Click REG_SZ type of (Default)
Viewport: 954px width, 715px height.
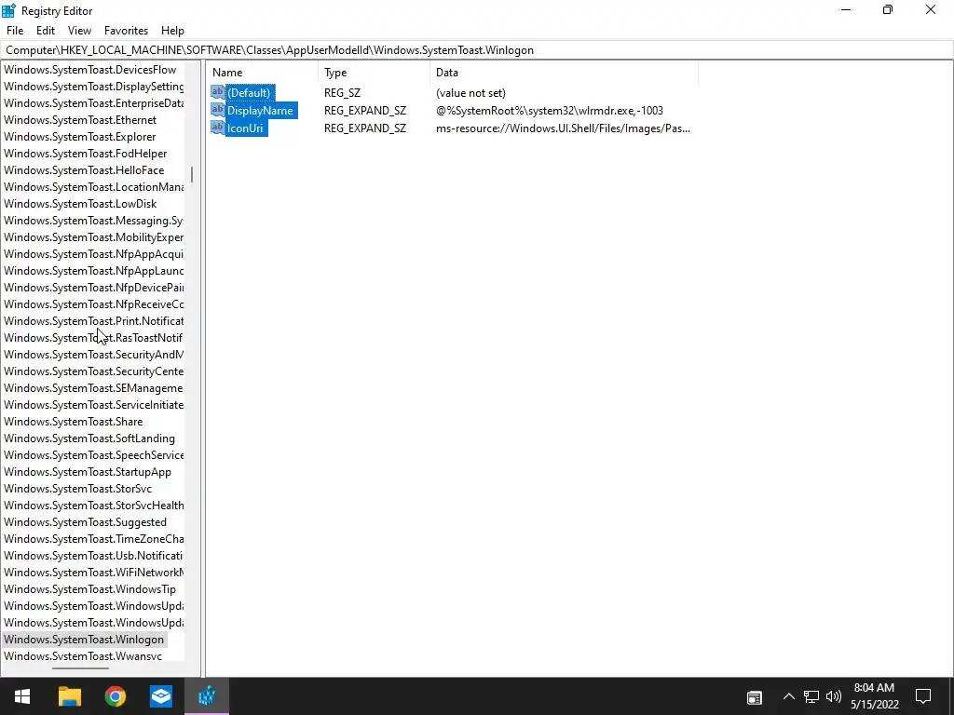click(342, 92)
